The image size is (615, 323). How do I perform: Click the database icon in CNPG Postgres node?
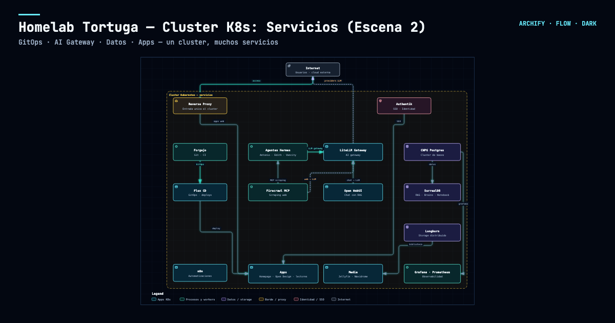(407, 146)
